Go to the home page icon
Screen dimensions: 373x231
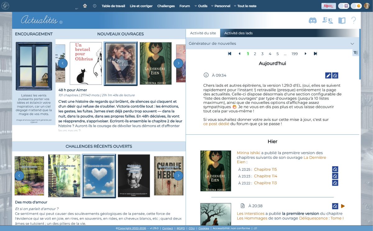85,6
